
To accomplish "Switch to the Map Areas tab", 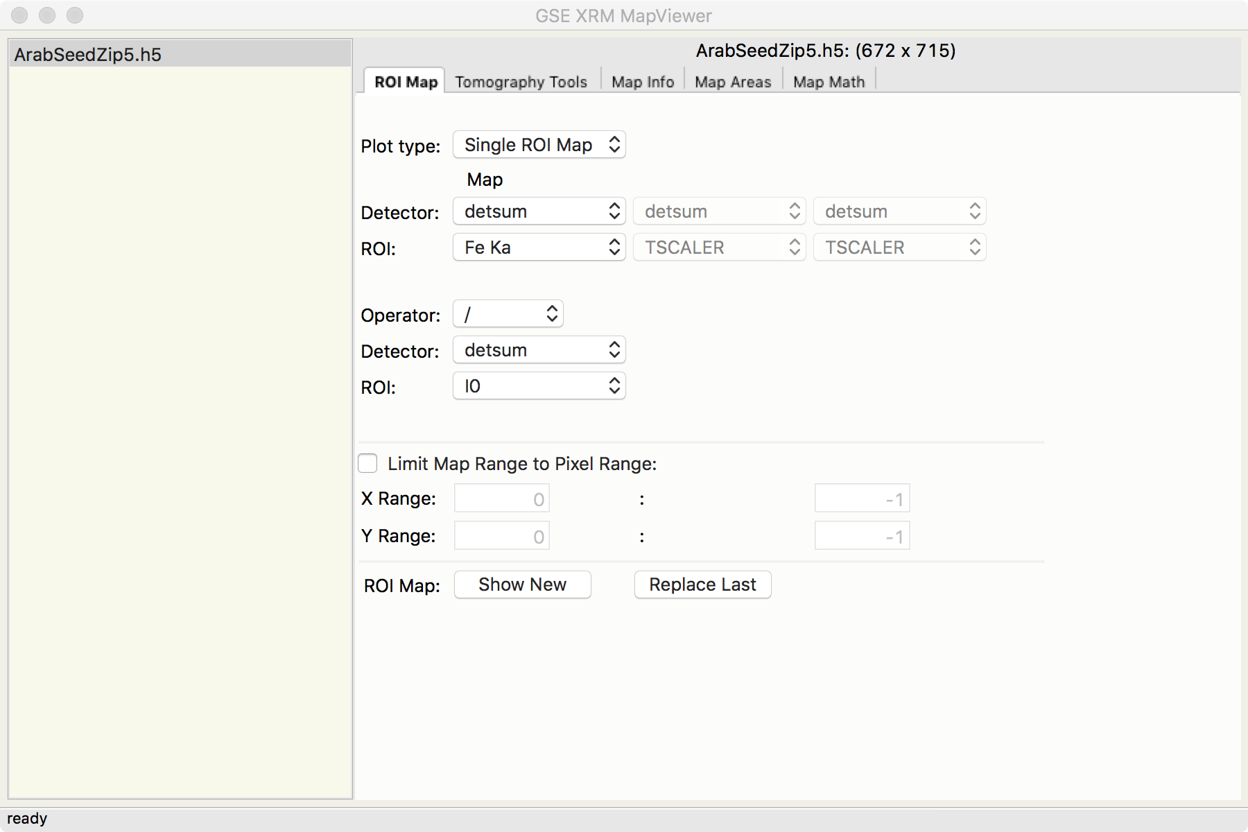I will (733, 82).
